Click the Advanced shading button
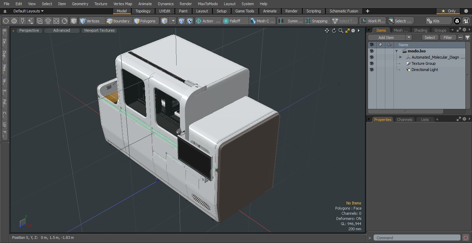 coord(62,30)
